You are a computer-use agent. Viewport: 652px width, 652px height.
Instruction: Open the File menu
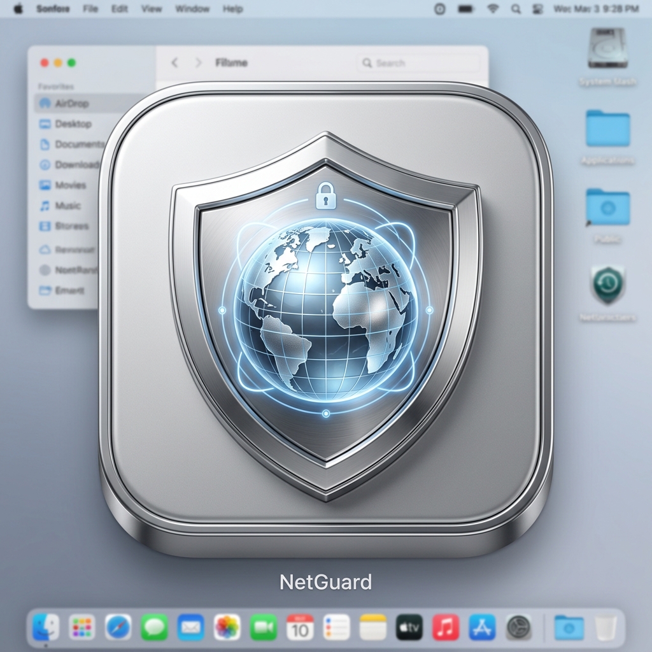[90, 9]
